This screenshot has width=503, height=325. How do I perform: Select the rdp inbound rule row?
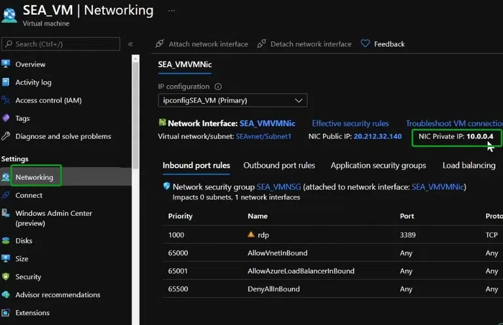click(x=327, y=234)
